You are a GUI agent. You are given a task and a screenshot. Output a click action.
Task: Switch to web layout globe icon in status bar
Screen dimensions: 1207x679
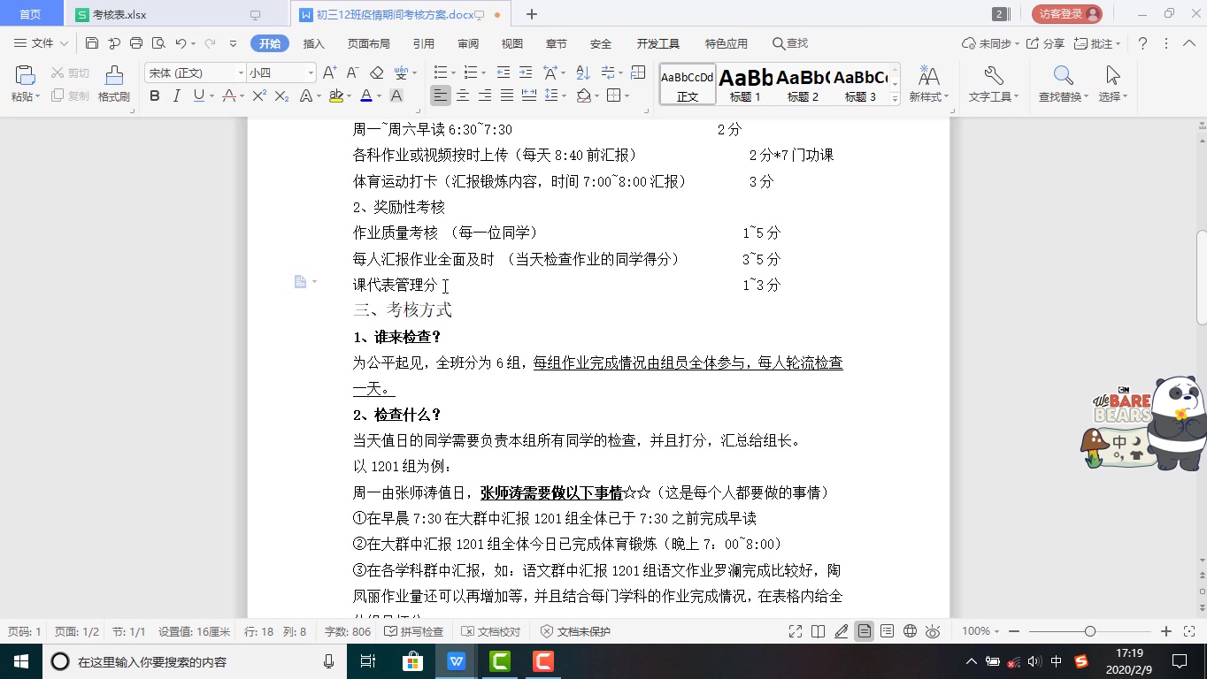910,631
